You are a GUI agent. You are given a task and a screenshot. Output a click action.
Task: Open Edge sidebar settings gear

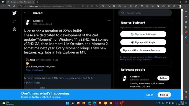[186, 97]
